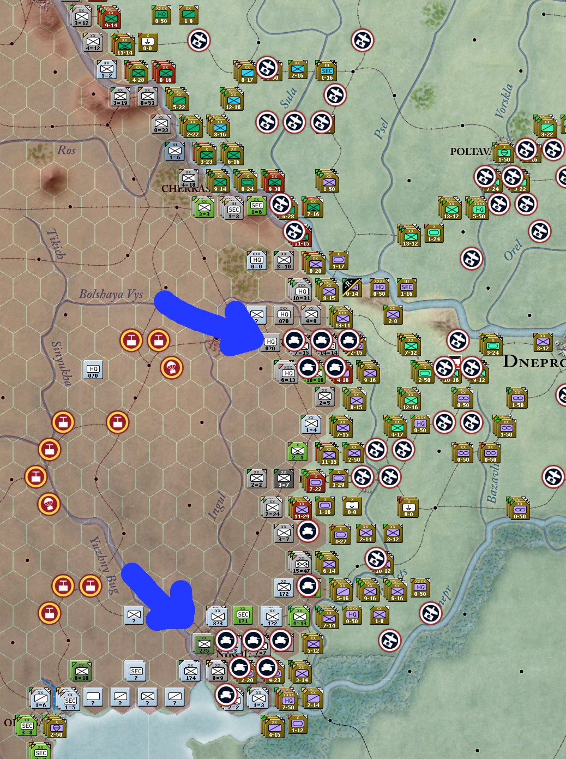Select the 7=24 infantry stack
The image size is (566, 759).
[x=272, y=508]
